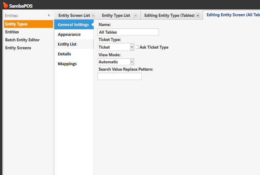Click the SambaPOS apple logo icon

coord(6,6)
